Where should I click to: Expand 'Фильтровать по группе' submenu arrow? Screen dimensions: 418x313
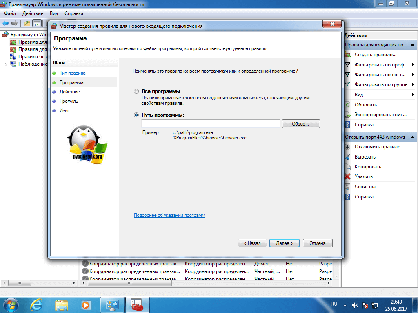tap(413, 84)
